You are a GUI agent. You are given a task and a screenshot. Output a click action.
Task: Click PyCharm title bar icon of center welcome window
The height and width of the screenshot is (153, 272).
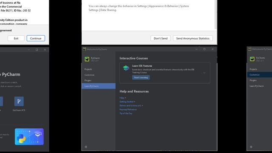(x=84, y=49)
